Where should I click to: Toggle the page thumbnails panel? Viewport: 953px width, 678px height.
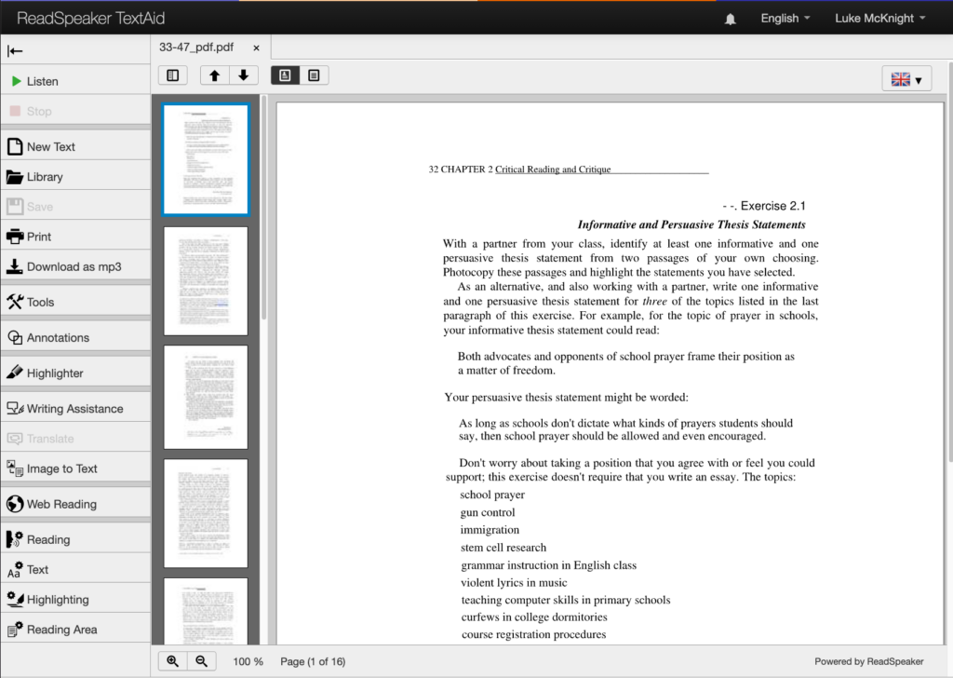(x=172, y=75)
